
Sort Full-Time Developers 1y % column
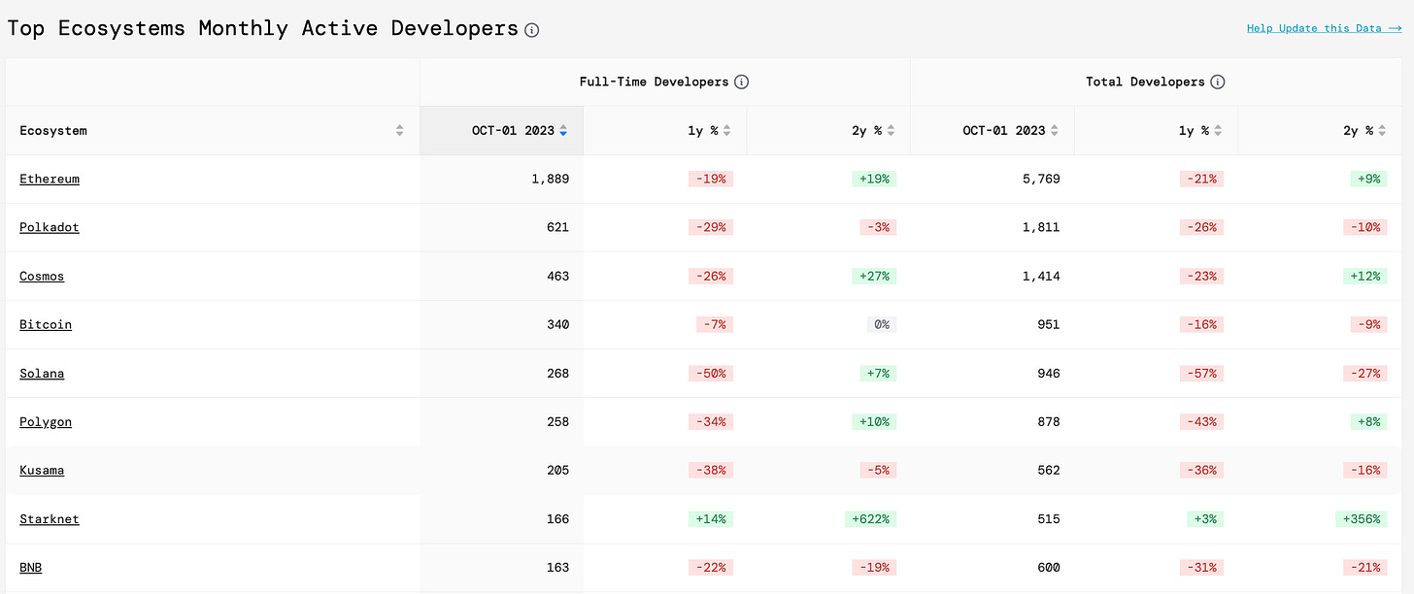(x=726, y=131)
